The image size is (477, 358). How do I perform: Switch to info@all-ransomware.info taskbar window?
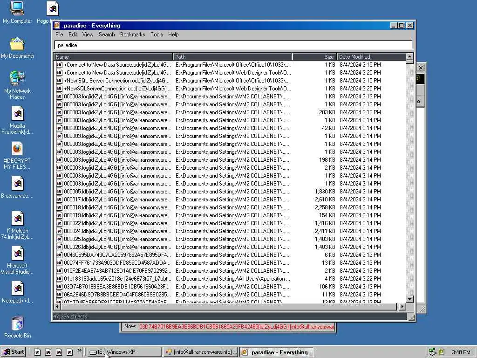pos(201,352)
